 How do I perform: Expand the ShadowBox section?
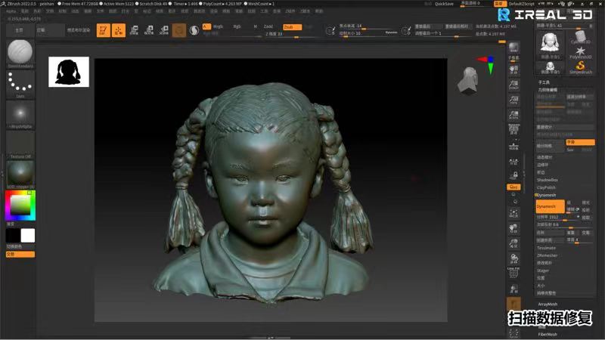coord(547,180)
